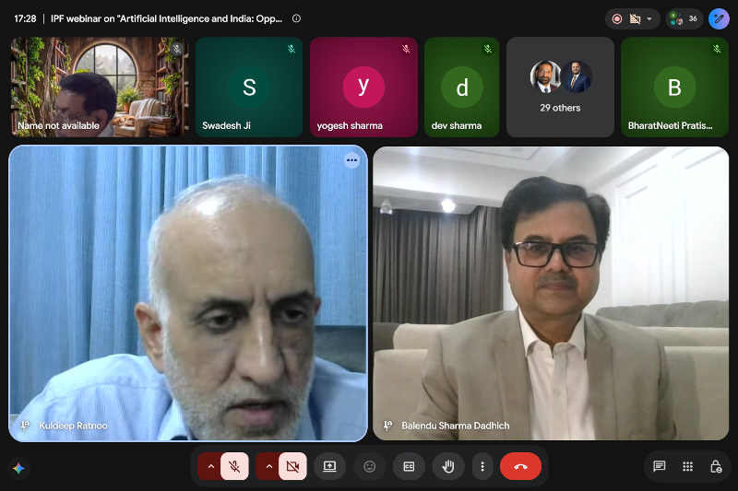Click muted mic icon on dev sharma tile
This screenshot has height=491, width=738.
click(x=488, y=49)
